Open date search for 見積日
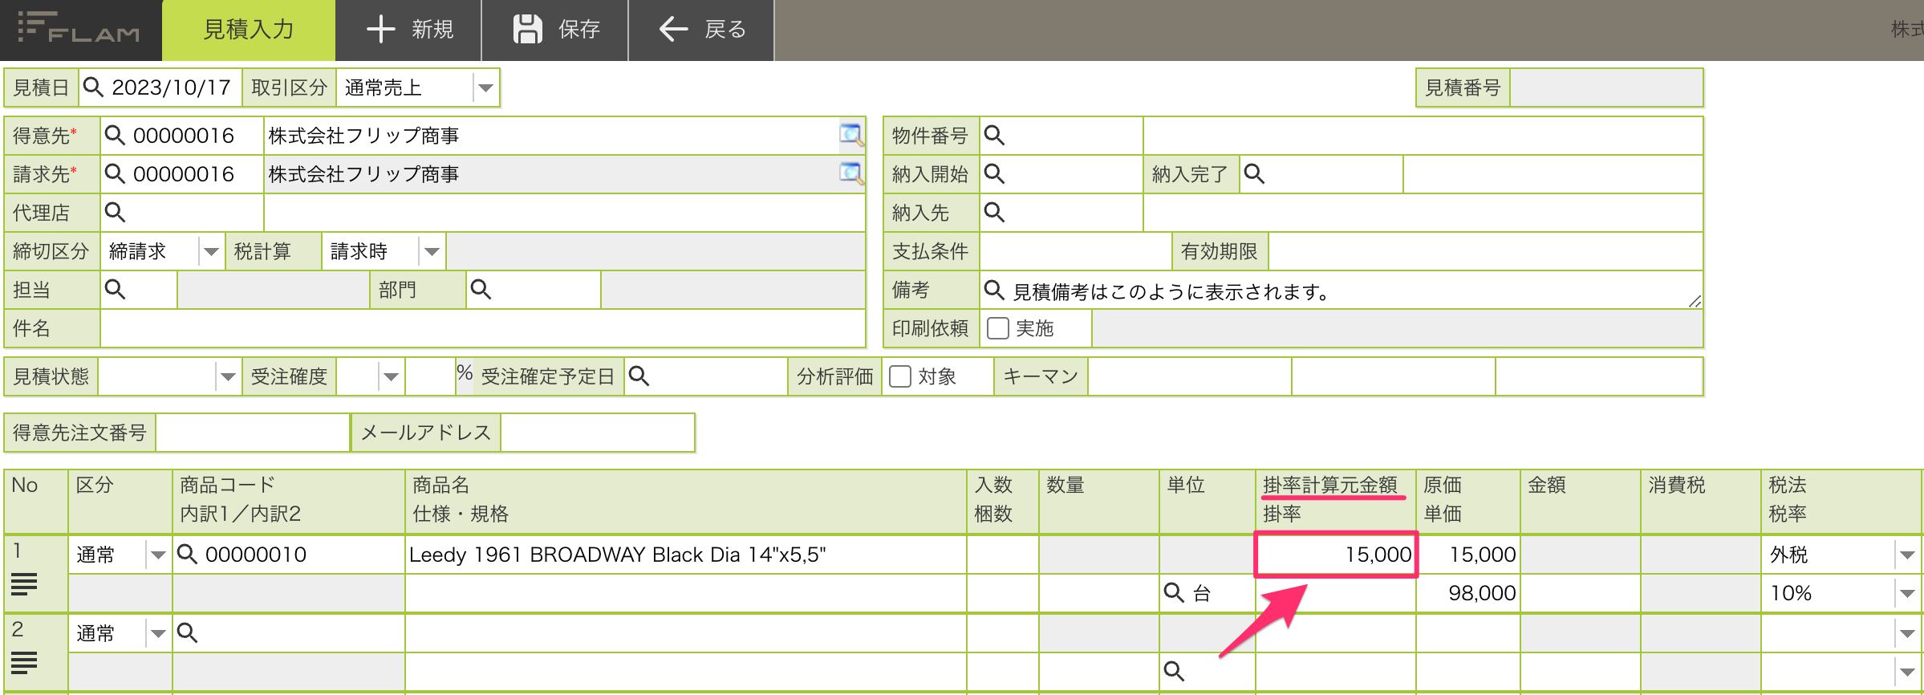Image resolution: width=1924 pixels, height=695 pixels. click(94, 87)
